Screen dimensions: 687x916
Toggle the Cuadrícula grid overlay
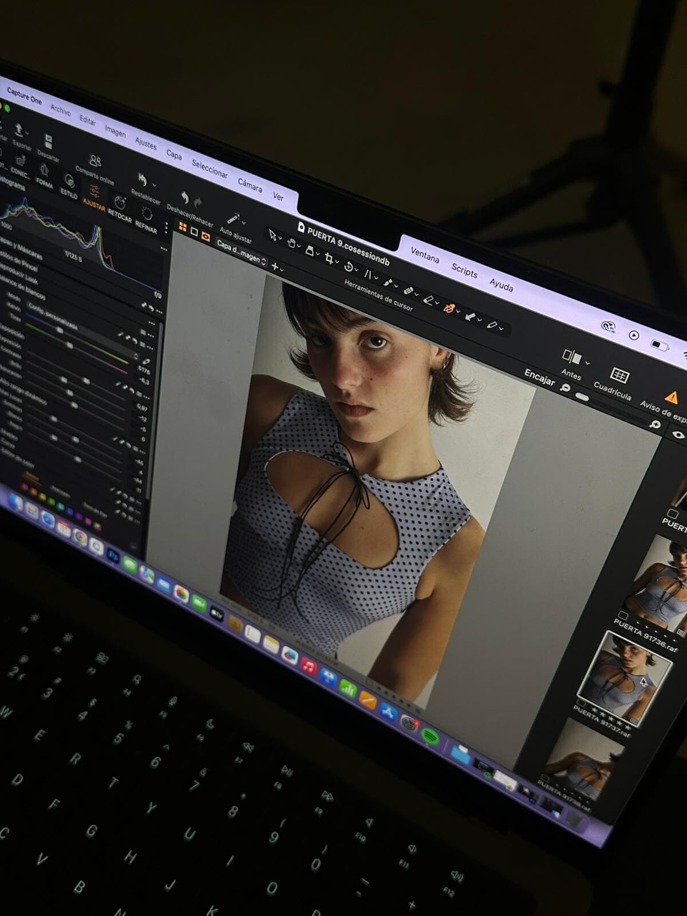click(619, 376)
